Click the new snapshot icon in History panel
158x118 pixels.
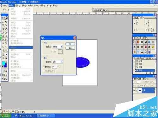[150, 73]
